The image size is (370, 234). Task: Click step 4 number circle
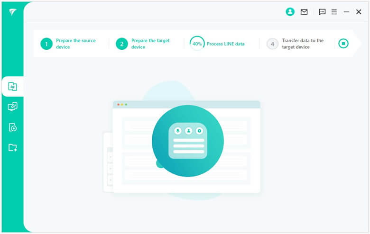point(272,44)
